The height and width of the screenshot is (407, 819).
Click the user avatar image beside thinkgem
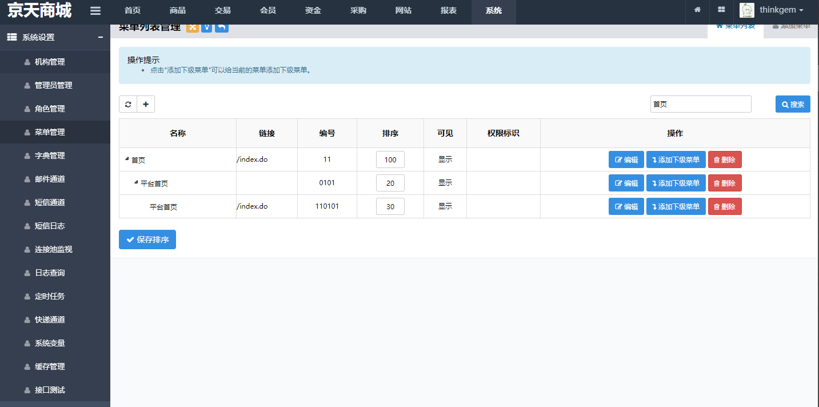click(746, 10)
